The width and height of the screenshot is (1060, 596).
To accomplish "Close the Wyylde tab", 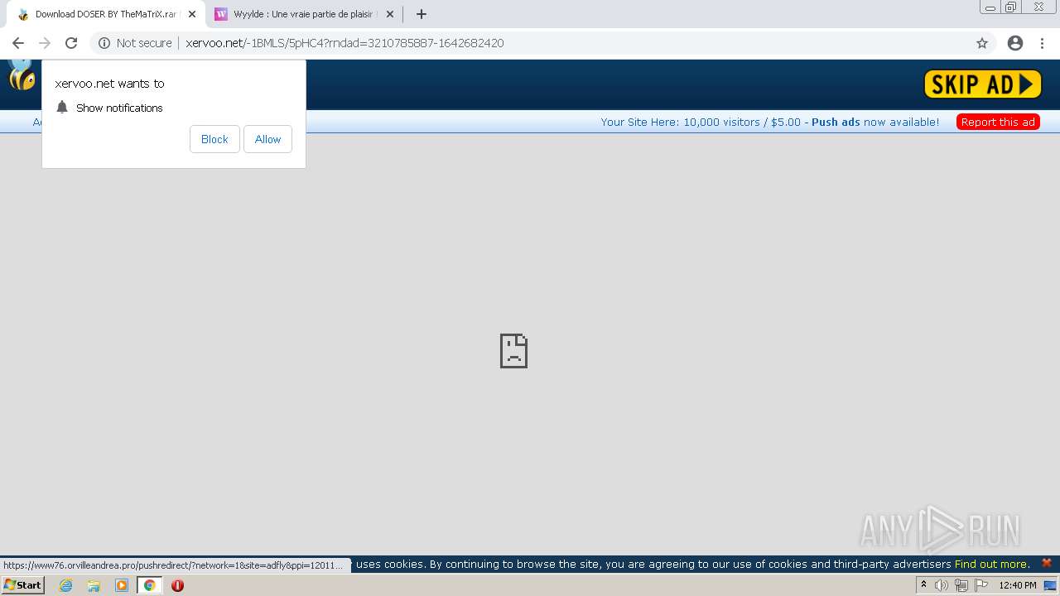I will tap(390, 14).
